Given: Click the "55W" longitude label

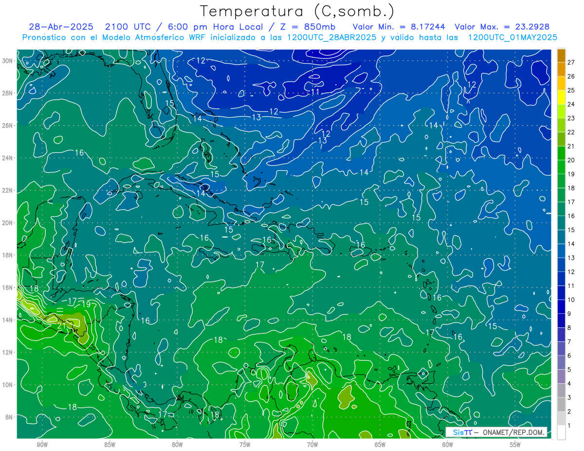Looking at the screenshot, I should [x=515, y=445].
